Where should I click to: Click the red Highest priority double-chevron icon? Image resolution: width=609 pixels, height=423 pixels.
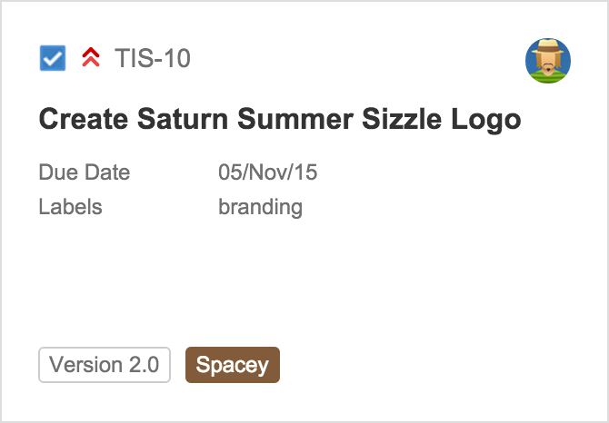[91, 57]
